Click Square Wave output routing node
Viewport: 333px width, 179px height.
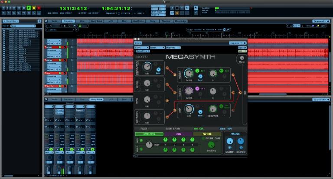167,68
